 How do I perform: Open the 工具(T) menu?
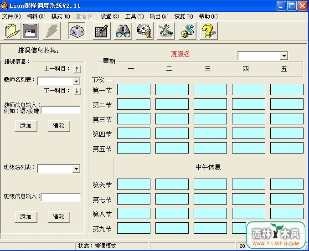(x=134, y=16)
